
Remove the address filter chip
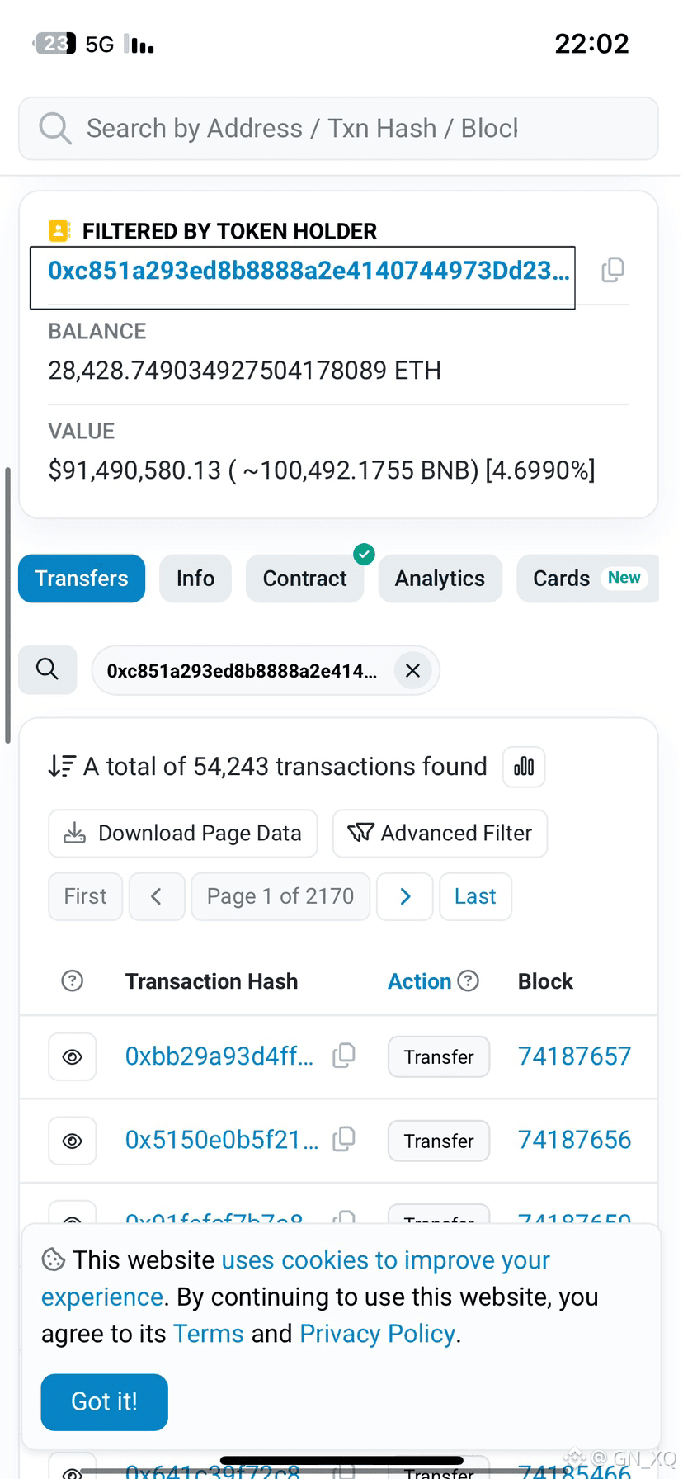(x=412, y=670)
